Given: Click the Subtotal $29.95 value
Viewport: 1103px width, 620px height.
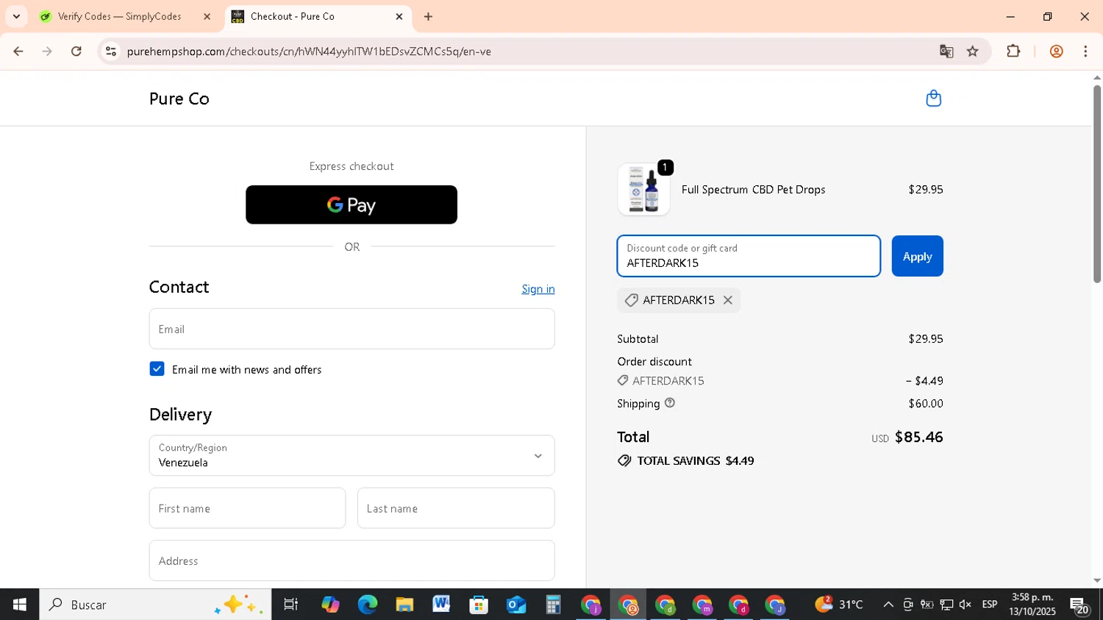Looking at the screenshot, I should 926,339.
